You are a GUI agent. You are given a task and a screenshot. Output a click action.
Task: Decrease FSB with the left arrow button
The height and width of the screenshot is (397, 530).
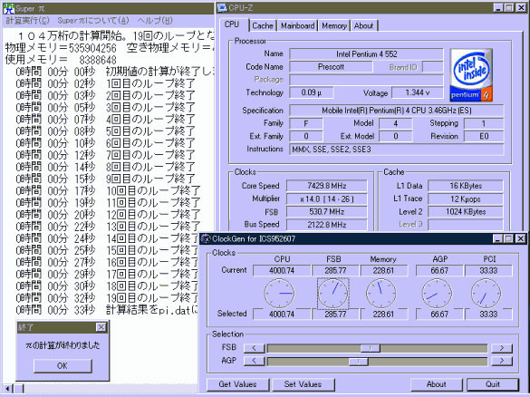[254, 348]
